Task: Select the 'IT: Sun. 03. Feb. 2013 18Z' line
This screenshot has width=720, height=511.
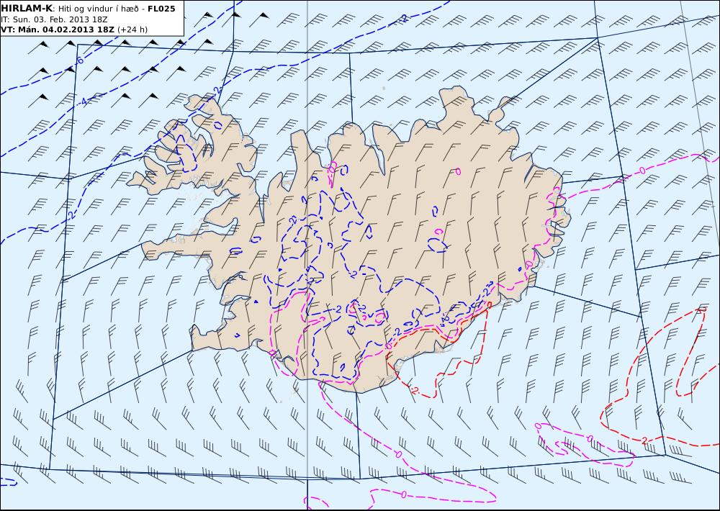Action: (x=54, y=19)
